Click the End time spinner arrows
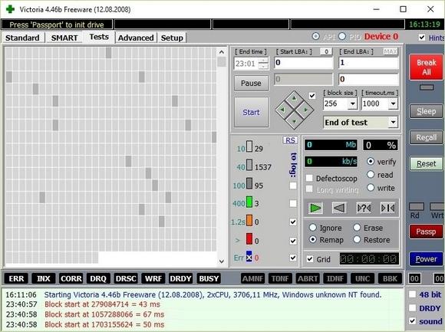This screenshot has height=332, width=445. (x=264, y=63)
